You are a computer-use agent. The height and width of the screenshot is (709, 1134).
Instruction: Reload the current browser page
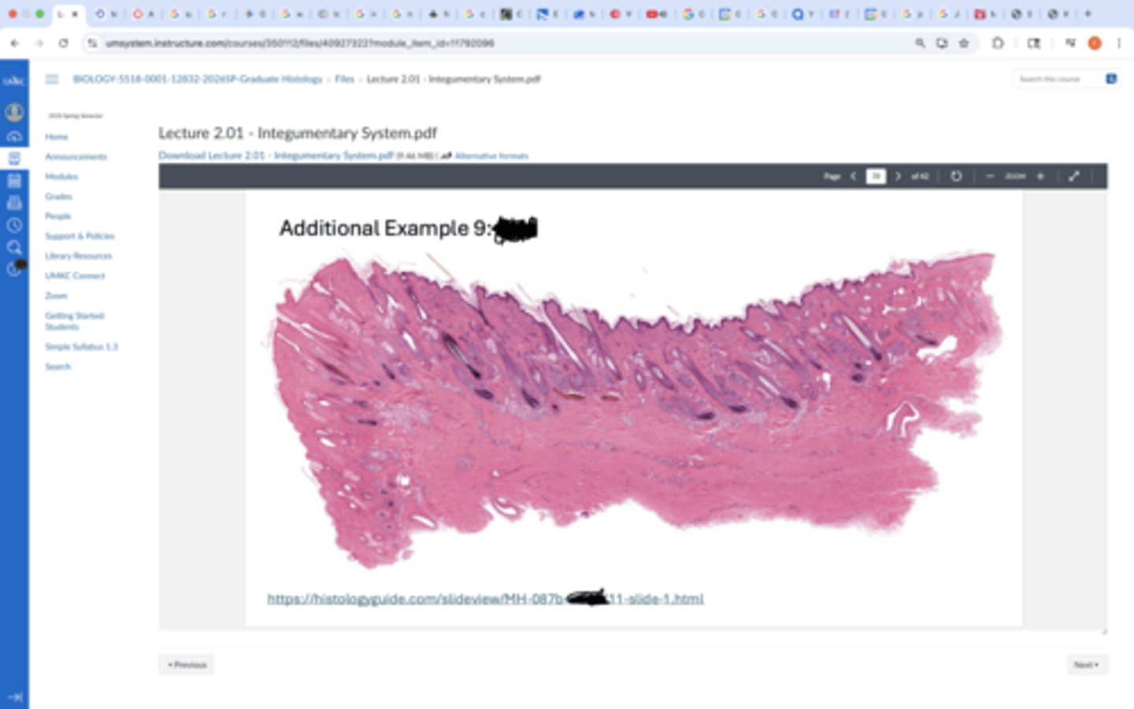click(64, 43)
